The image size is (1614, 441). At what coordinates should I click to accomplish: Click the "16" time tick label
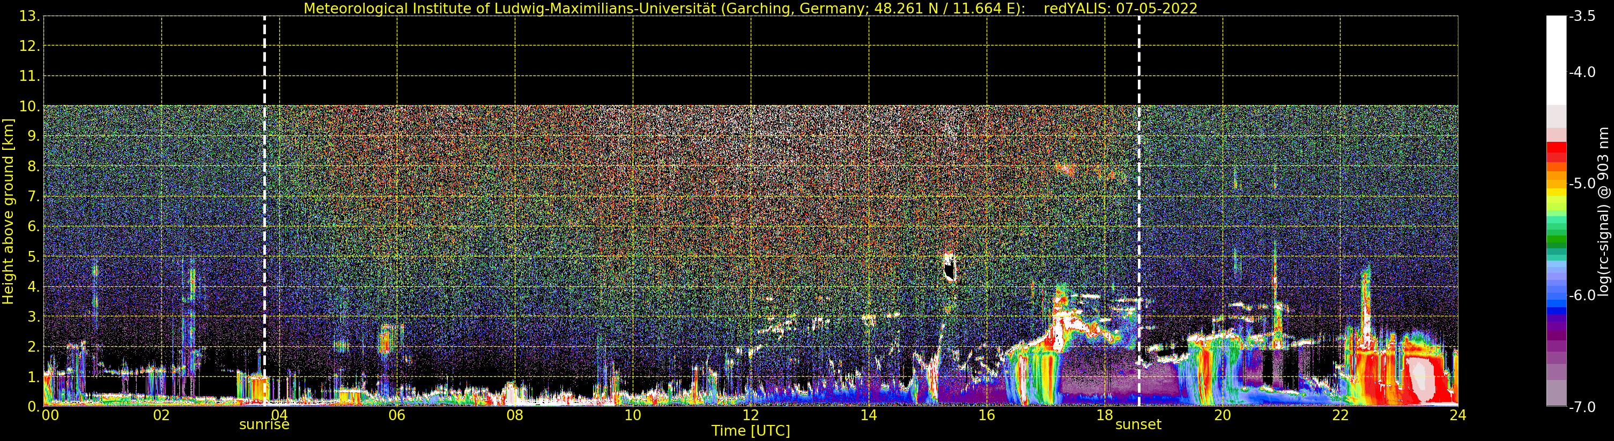987,415
